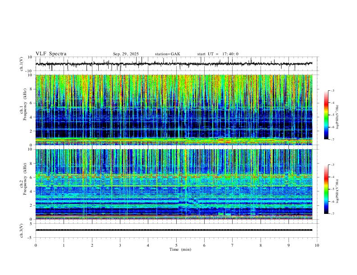Screen dimensions: 357x275
Task: Click the "-7" tick on ch.1 colorbar
Action: point(332,140)
